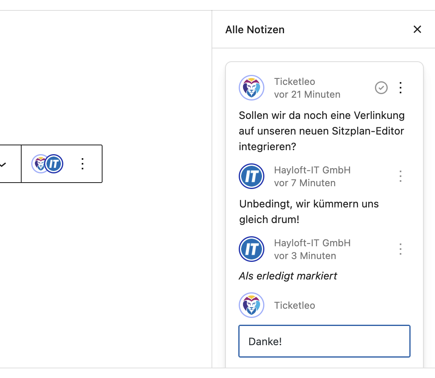Click the 'Alle Notizen' panel heading
The height and width of the screenshot is (378, 435).
pos(255,30)
